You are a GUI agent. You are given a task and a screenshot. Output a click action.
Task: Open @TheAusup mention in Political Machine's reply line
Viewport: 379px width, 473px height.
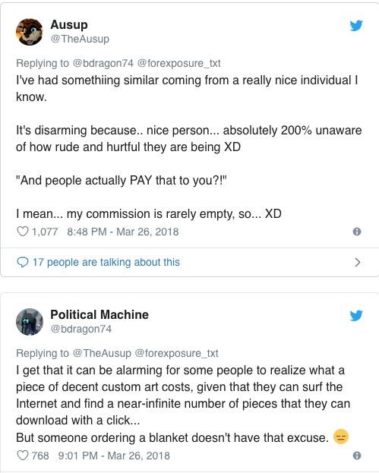[x=103, y=353]
